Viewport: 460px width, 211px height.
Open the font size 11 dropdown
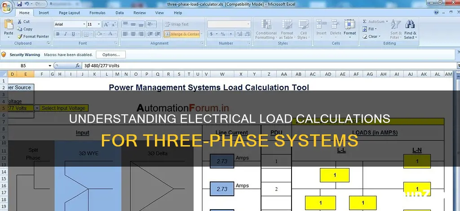[x=99, y=24]
